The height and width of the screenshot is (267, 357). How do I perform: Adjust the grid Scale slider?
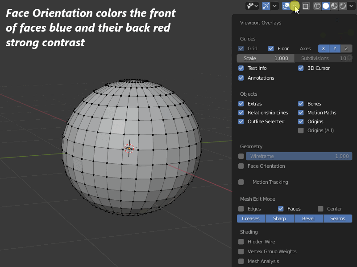point(265,58)
